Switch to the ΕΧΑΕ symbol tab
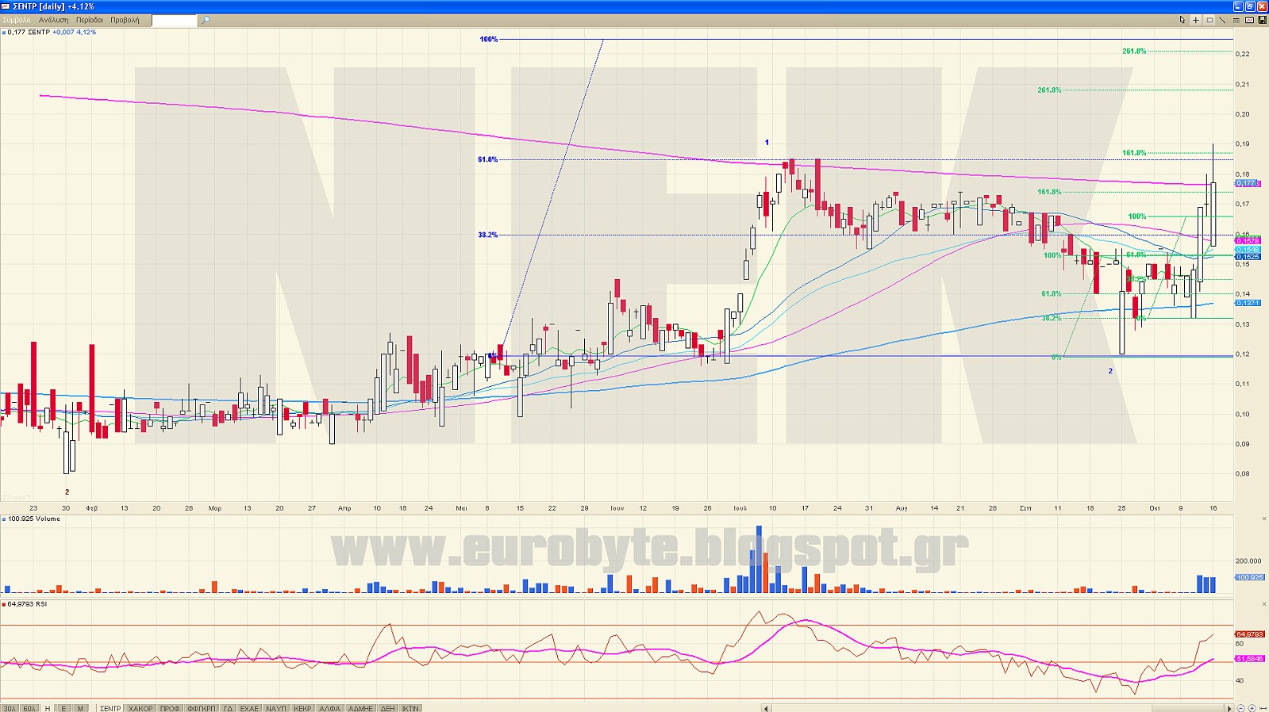The width and height of the screenshot is (1269, 712). coord(249,708)
